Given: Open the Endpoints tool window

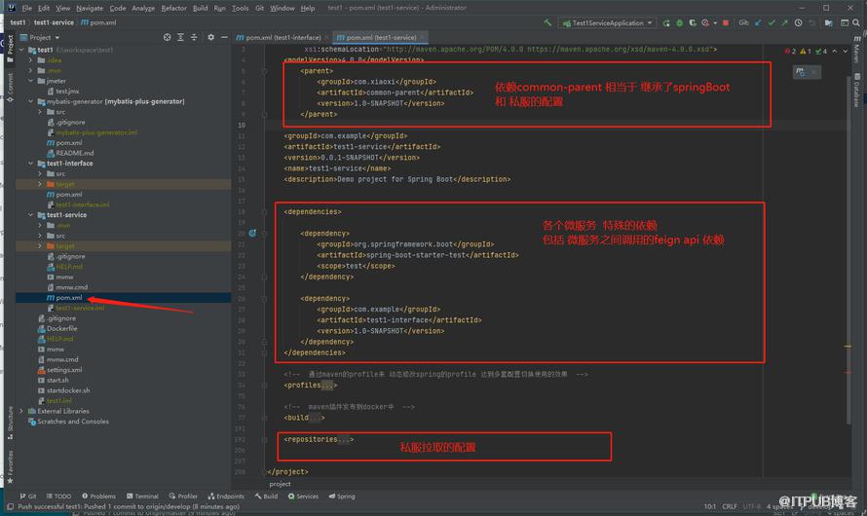Looking at the screenshot, I should pos(226,497).
